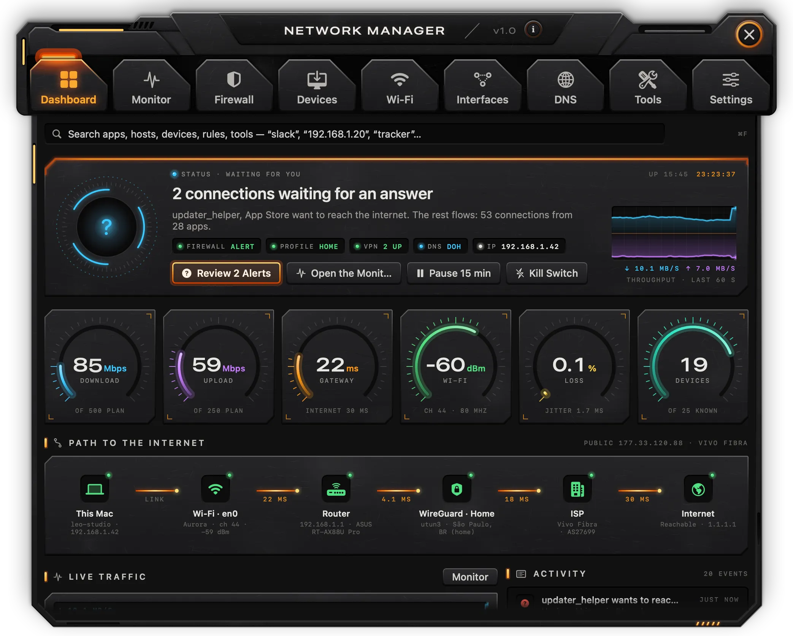Click the ISP building icon
Screen dimensions: 793x636
click(577, 489)
